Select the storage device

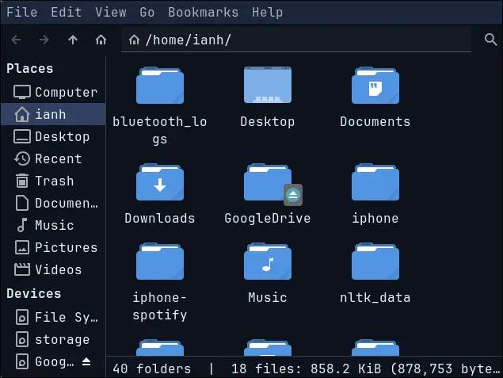click(53, 339)
